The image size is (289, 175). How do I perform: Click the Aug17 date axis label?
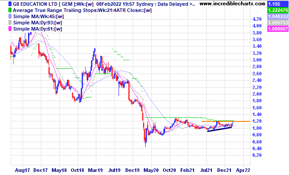pos(22,170)
